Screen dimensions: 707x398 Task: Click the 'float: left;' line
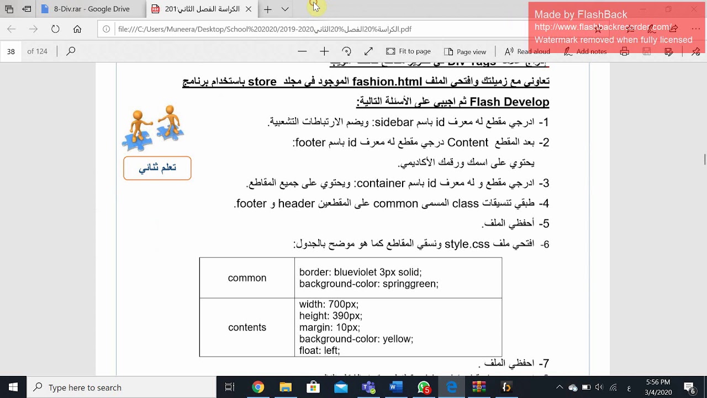pos(319,350)
